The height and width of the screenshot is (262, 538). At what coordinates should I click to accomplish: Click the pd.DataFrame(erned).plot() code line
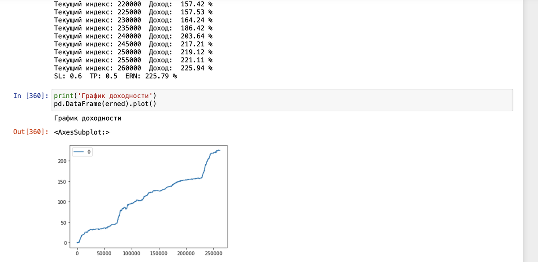point(105,104)
